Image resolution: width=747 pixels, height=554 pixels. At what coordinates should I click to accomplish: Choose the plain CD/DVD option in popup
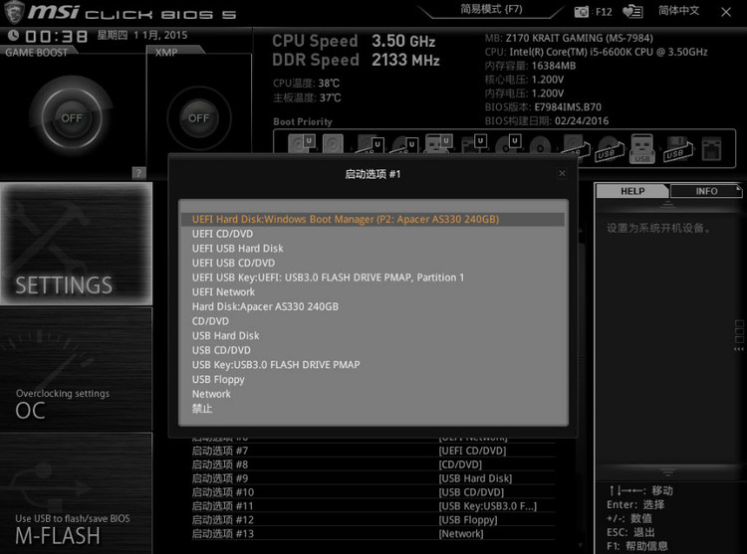373,321
